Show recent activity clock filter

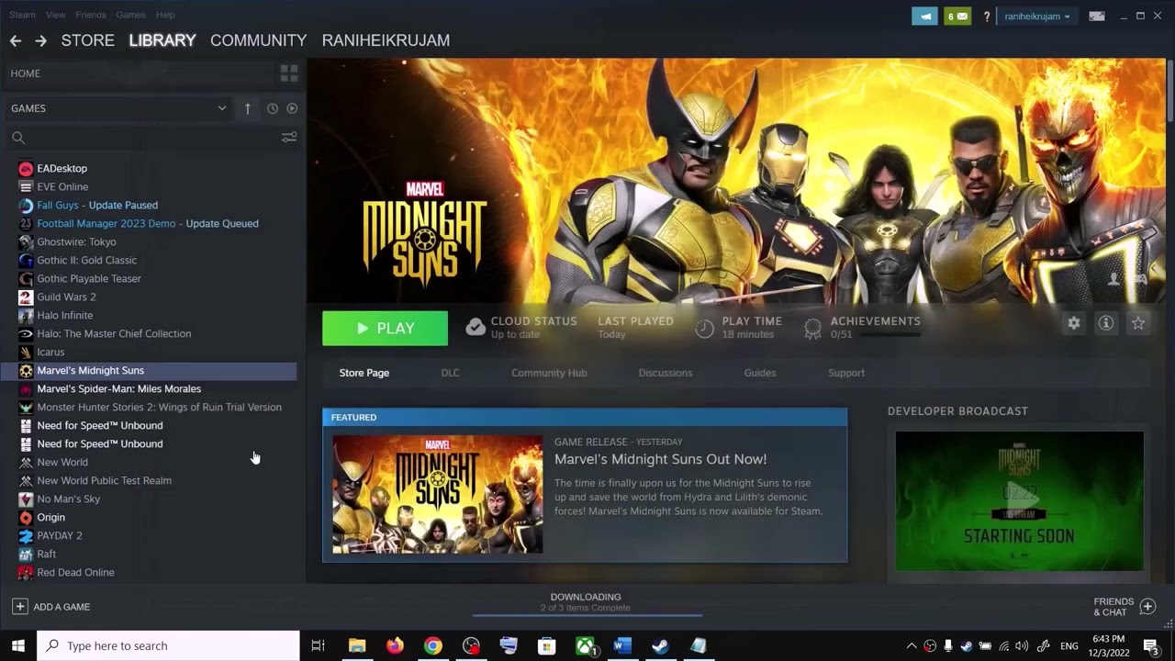pyautogui.click(x=273, y=108)
